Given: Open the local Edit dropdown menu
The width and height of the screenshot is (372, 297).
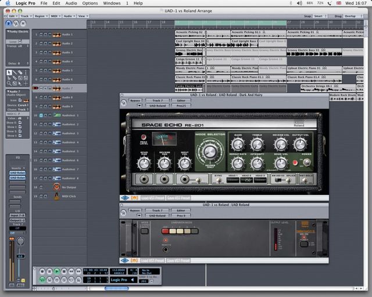Looking at the screenshot, I should 13,16.
